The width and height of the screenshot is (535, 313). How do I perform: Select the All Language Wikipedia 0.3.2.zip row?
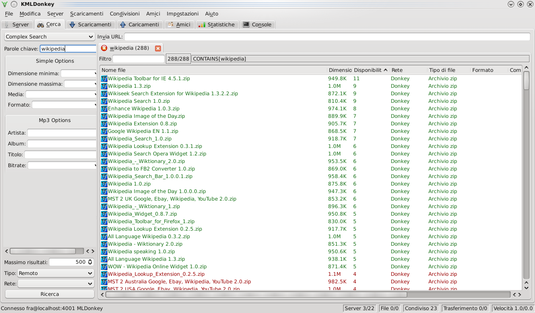point(311,237)
